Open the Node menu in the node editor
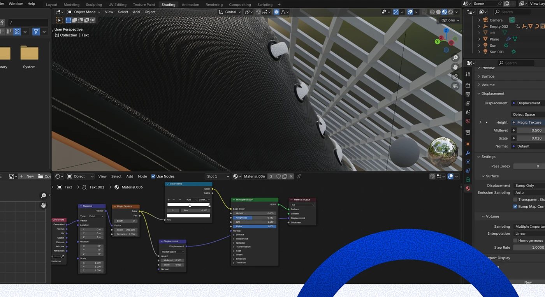Image resolution: width=545 pixels, height=297 pixels. 142,176
